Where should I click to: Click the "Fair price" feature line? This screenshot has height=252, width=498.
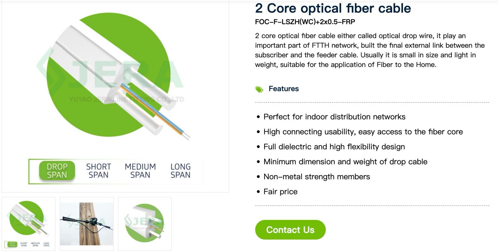[x=280, y=192]
